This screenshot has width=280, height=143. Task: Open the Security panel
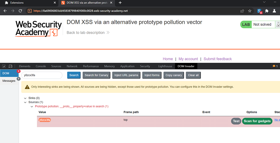click(145, 66)
